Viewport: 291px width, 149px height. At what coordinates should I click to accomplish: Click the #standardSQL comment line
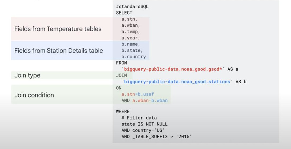132,7
